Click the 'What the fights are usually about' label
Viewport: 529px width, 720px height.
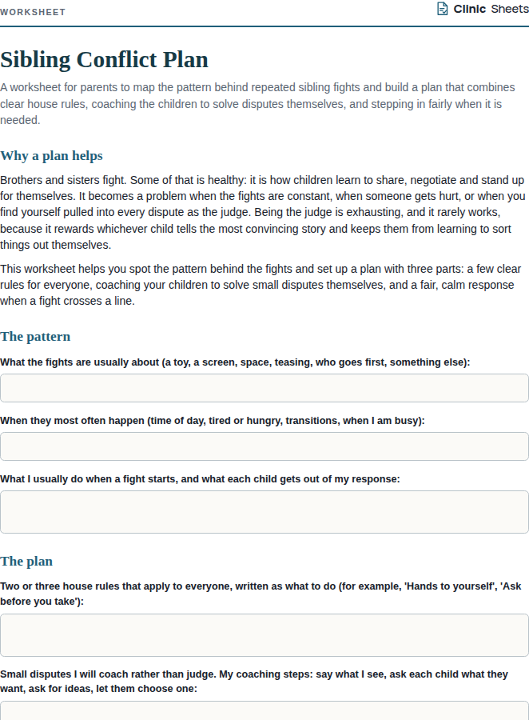(x=235, y=362)
